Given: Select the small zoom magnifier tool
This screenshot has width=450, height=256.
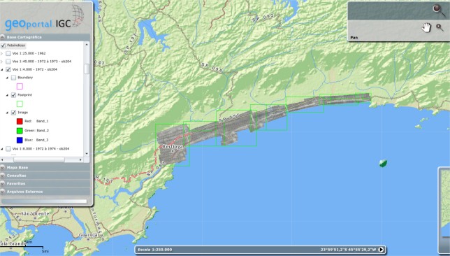Looking at the screenshot, I should (440, 27).
